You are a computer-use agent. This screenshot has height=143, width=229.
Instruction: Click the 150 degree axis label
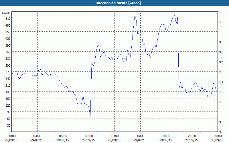8,99
